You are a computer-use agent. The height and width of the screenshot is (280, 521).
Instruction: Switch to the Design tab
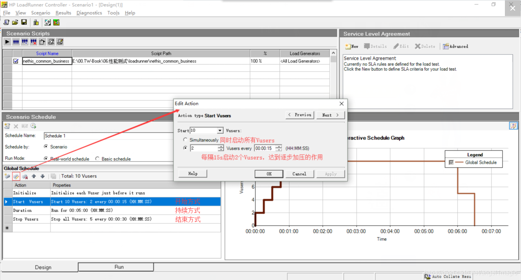pos(40,267)
